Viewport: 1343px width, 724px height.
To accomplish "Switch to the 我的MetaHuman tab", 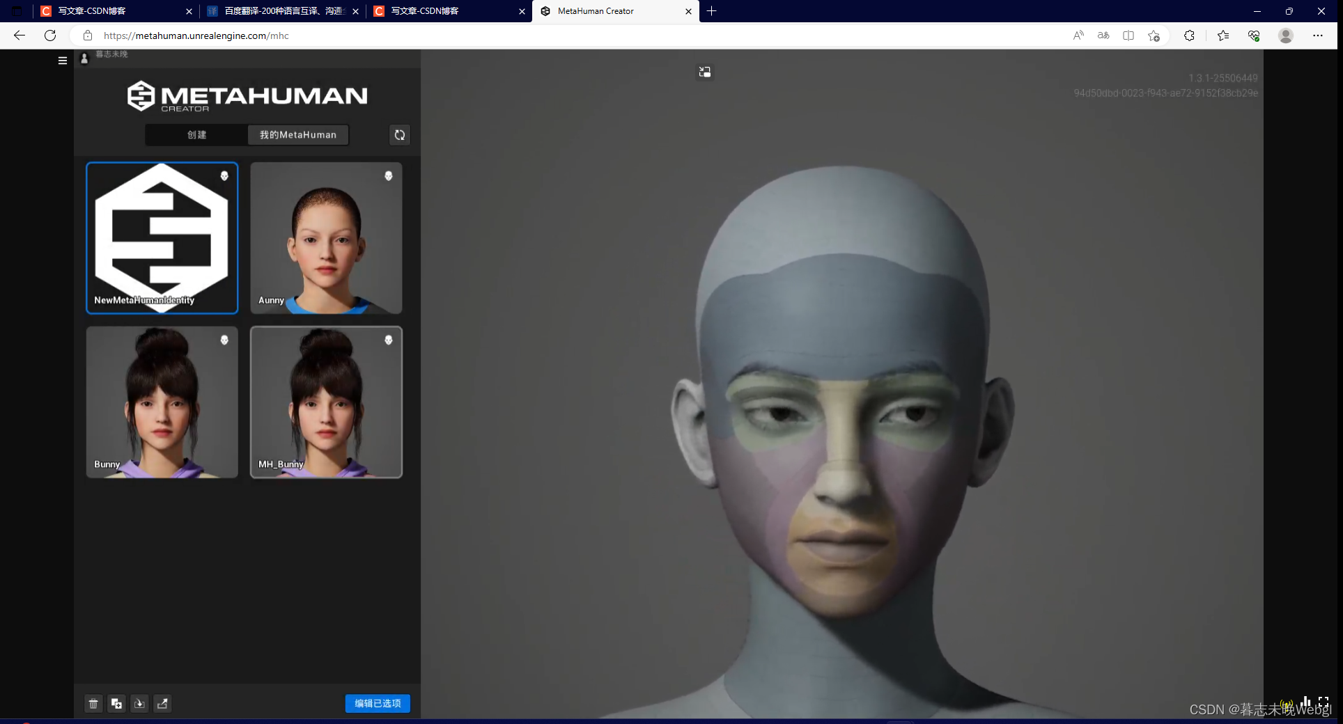I will (x=298, y=135).
